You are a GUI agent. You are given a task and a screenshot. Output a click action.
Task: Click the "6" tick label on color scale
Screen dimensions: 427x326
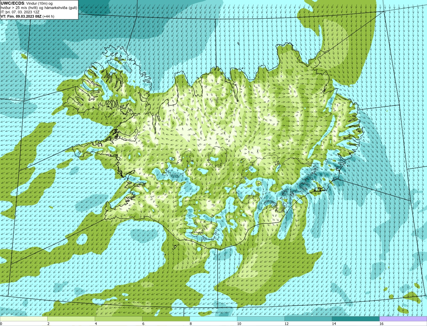pyautogui.click(x=143, y=324)
